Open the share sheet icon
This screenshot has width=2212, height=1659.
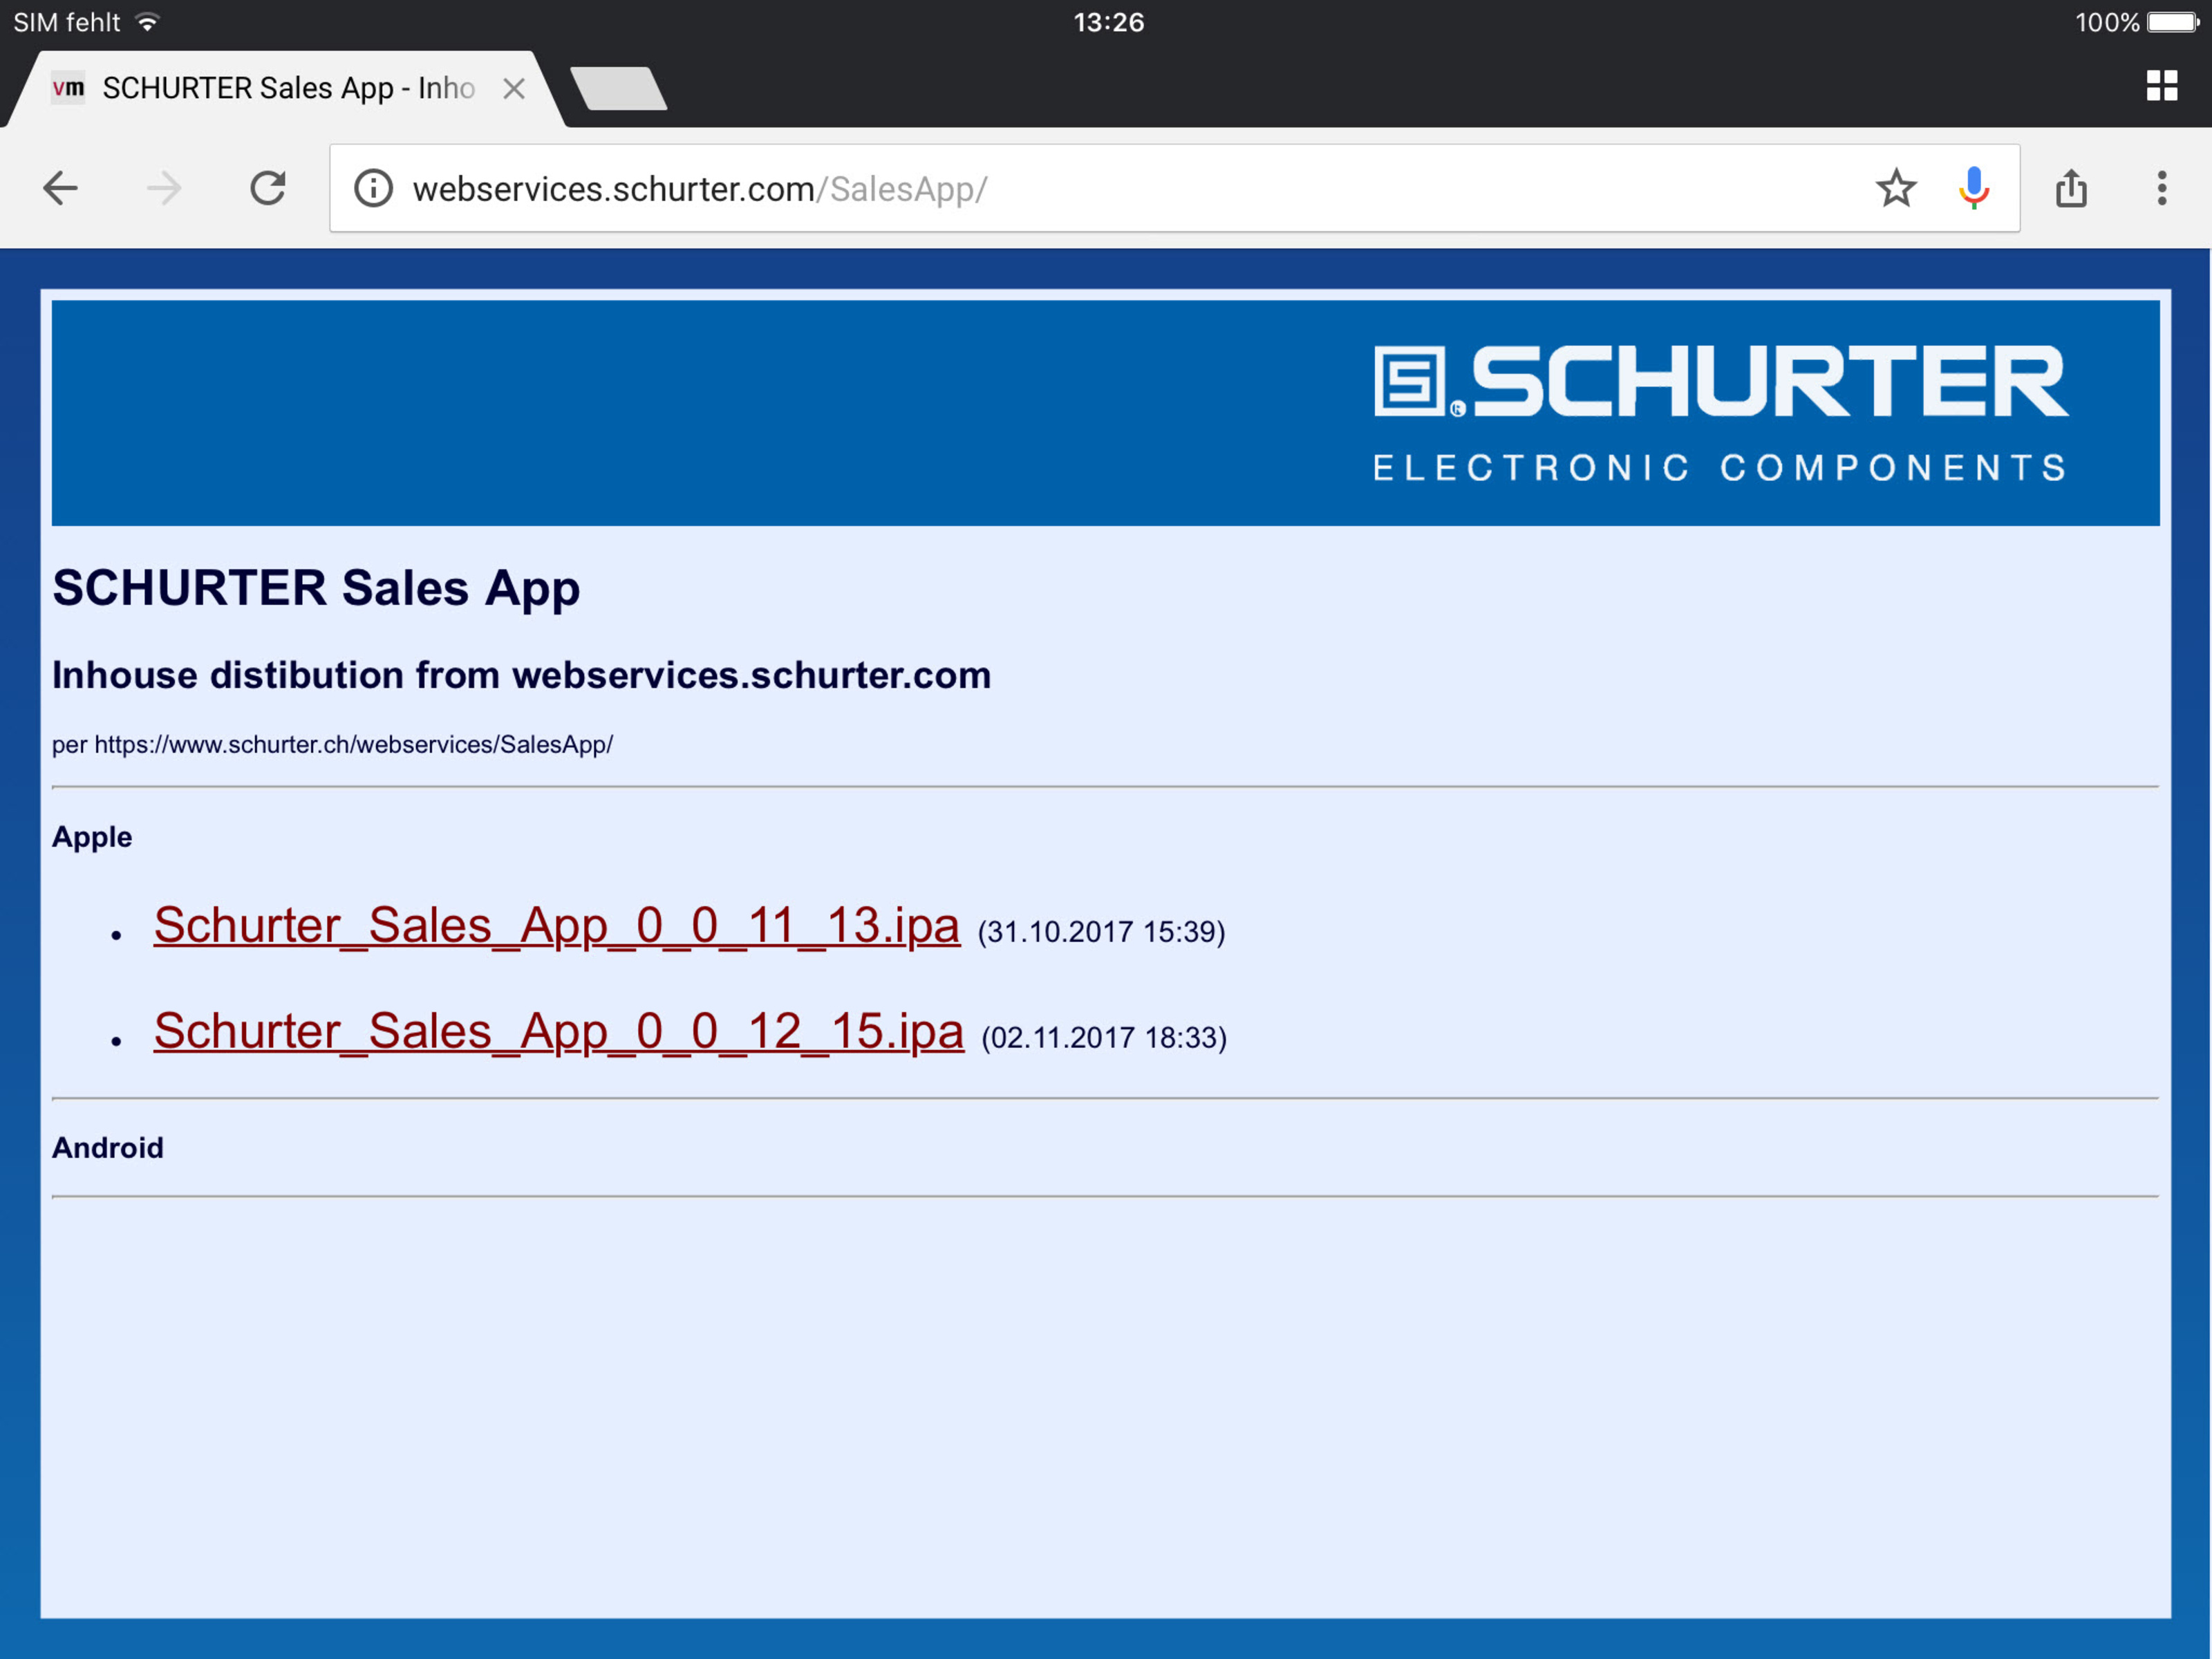[x=2071, y=188]
